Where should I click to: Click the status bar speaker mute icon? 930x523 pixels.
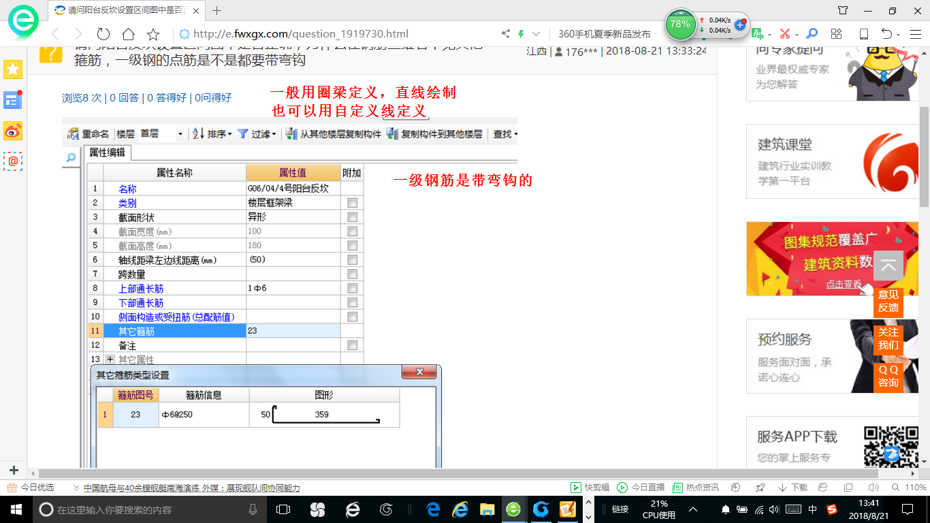pos(873,488)
